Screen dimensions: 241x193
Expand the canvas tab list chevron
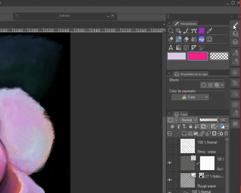(x=164, y=24)
